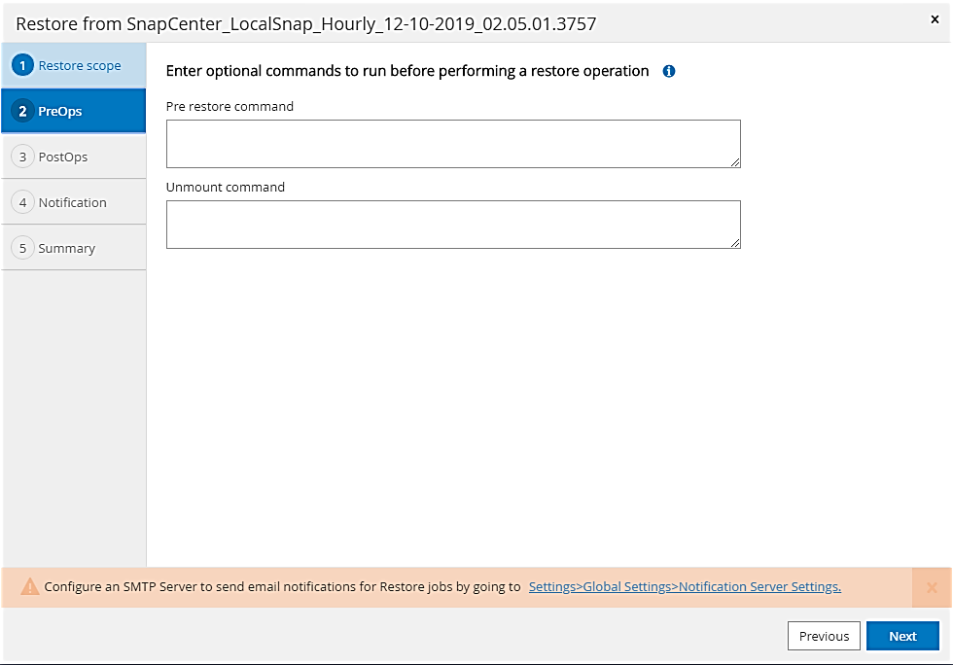Click the info icon beside the heading
Image resolution: width=953 pixels, height=665 pixels.
tap(669, 71)
